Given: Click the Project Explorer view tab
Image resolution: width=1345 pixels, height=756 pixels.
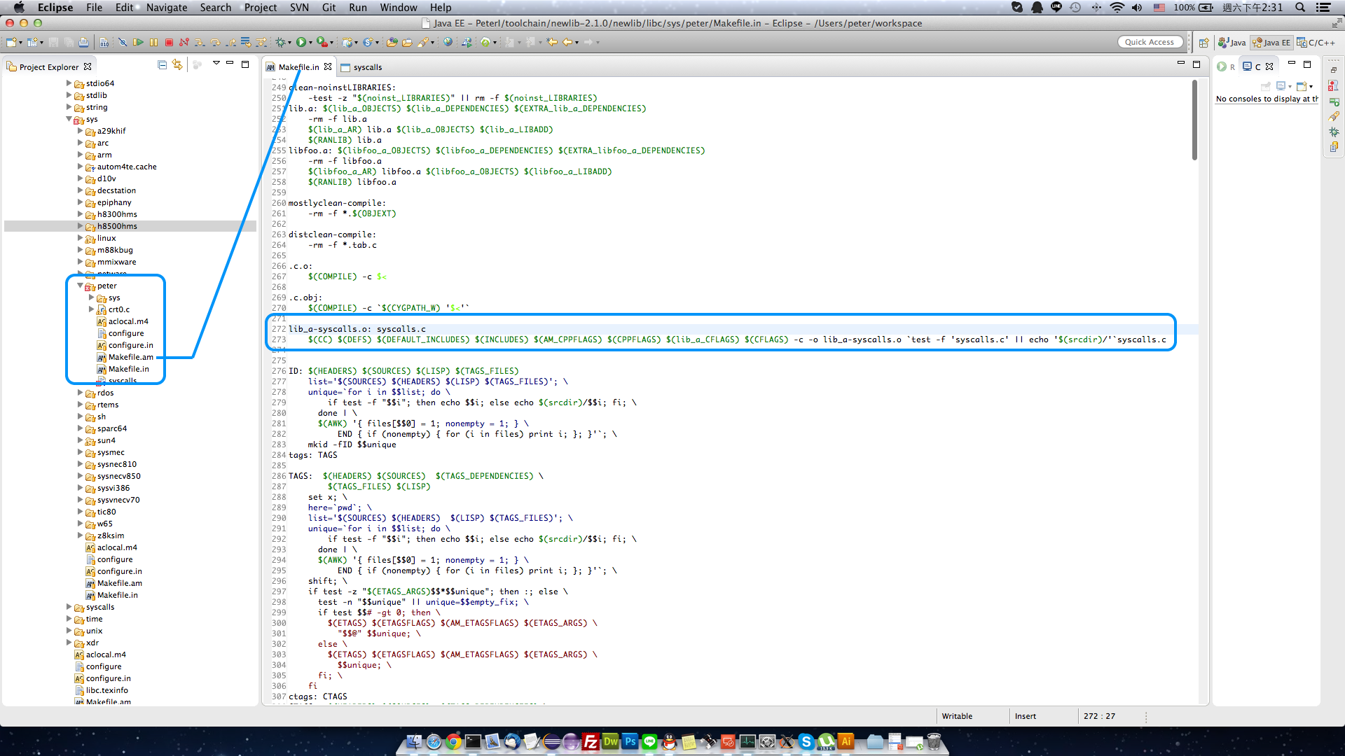Looking at the screenshot, I should click(49, 67).
